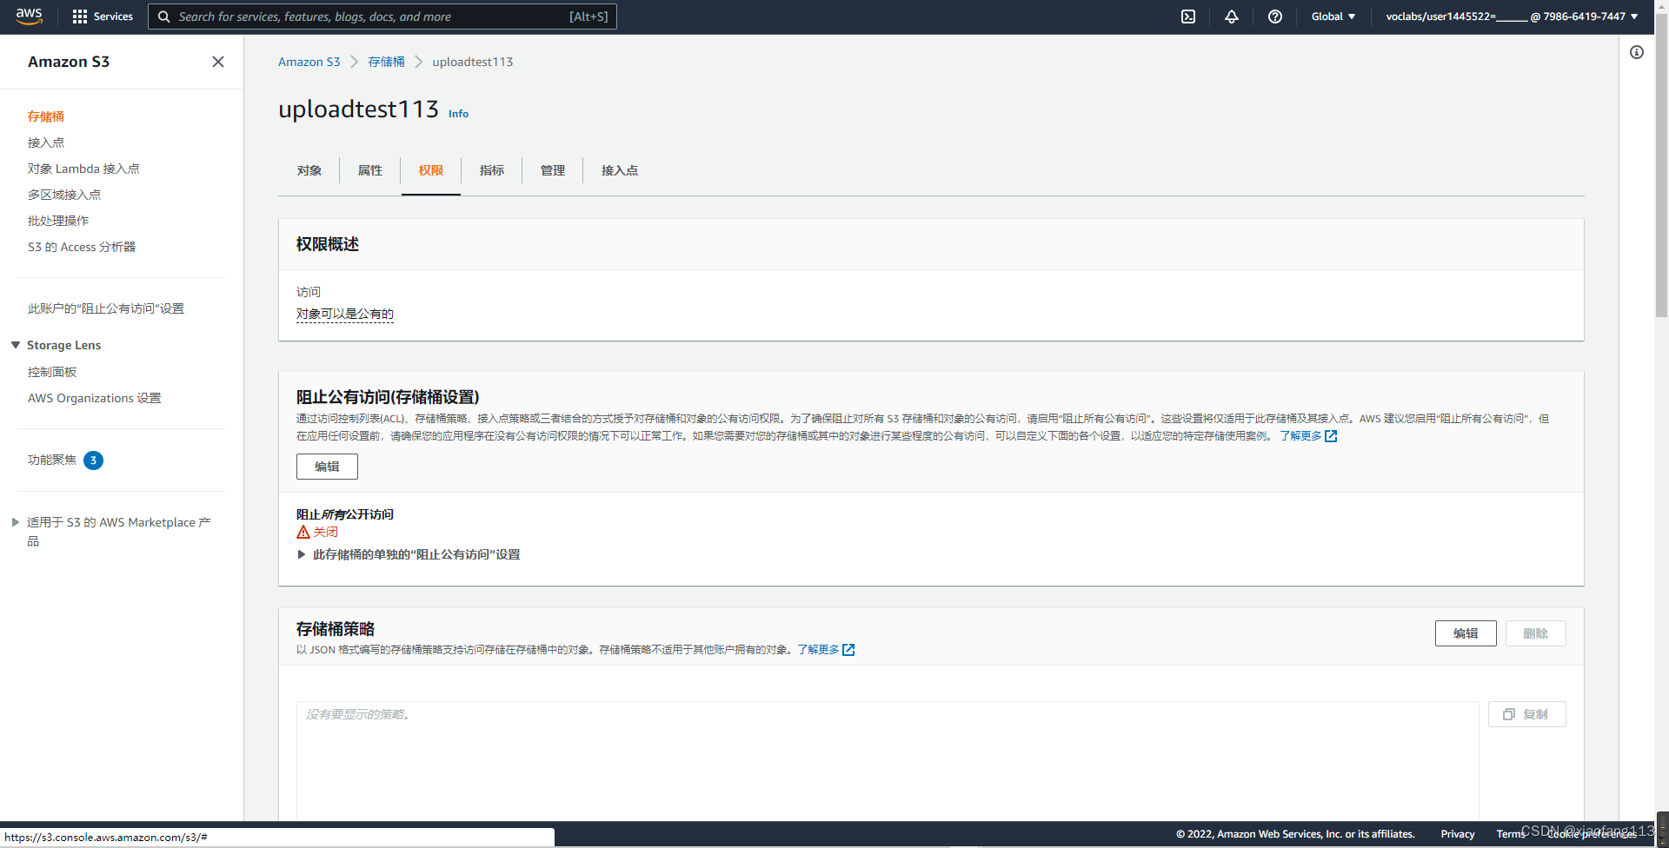Screen dimensions: 1669x848
Task: Open Storage Lens 控制面板
Action: coord(52,372)
